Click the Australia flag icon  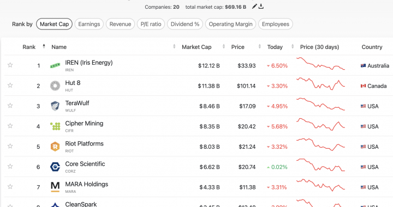tap(363, 66)
